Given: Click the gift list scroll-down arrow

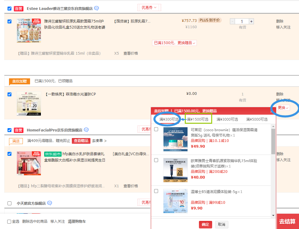Looking at the screenshot, I should click(x=273, y=215).
